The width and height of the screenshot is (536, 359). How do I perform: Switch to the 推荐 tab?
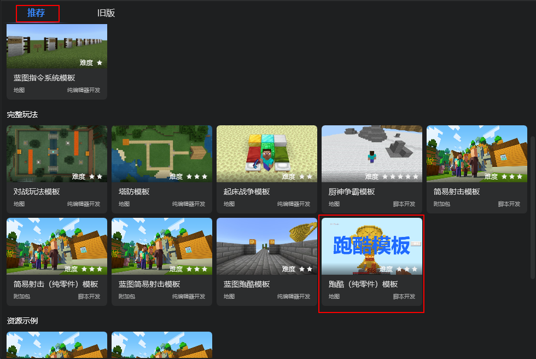(x=36, y=13)
